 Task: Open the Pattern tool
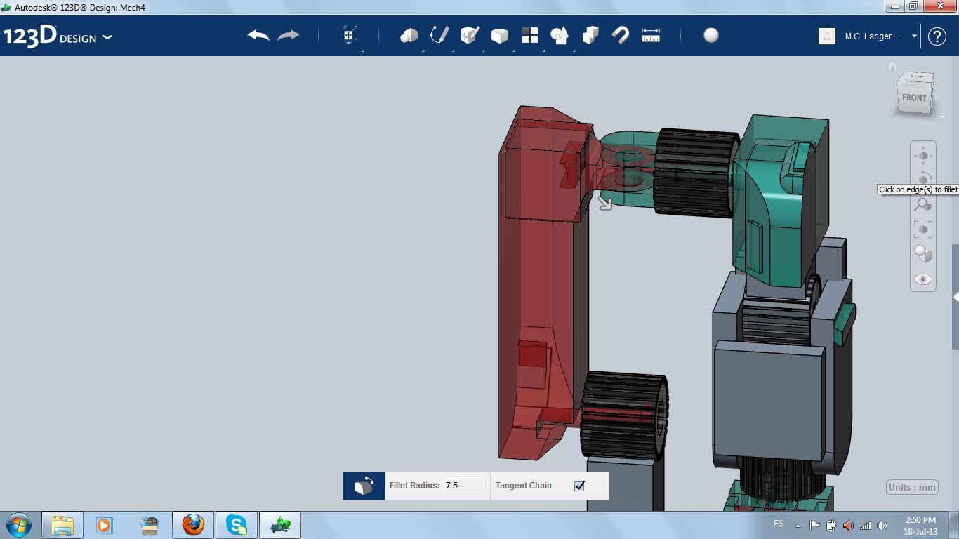530,36
